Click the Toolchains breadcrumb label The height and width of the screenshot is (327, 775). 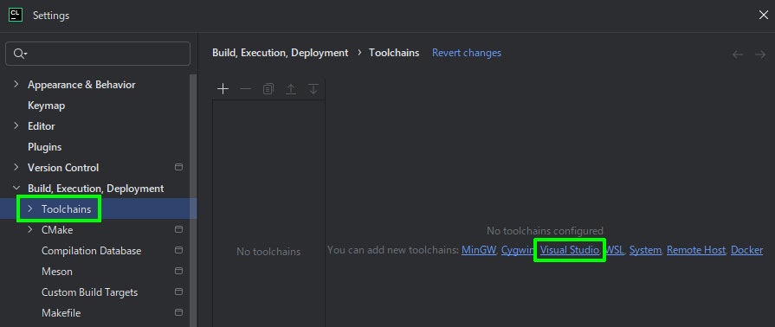(x=394, y=53)
